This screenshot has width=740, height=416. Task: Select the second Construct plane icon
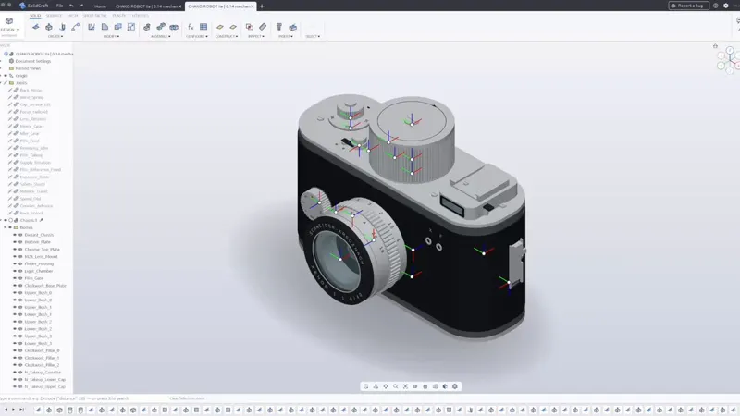point(233,27)
